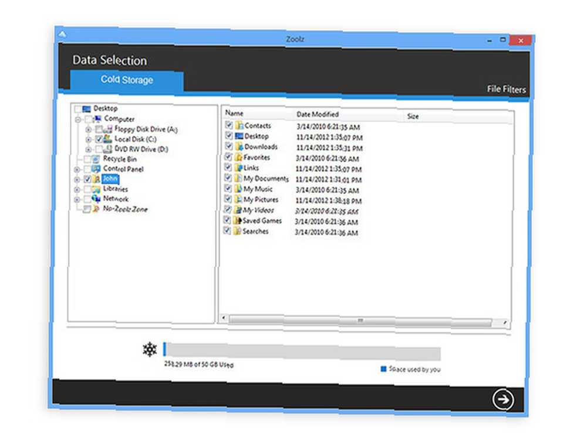Click the My Pictures folder icon
587x445 pixels.
point(238,199)
